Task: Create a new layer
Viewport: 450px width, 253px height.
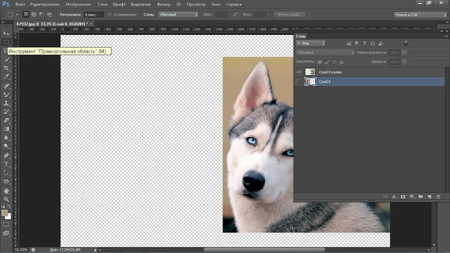Action: (430, 197)
